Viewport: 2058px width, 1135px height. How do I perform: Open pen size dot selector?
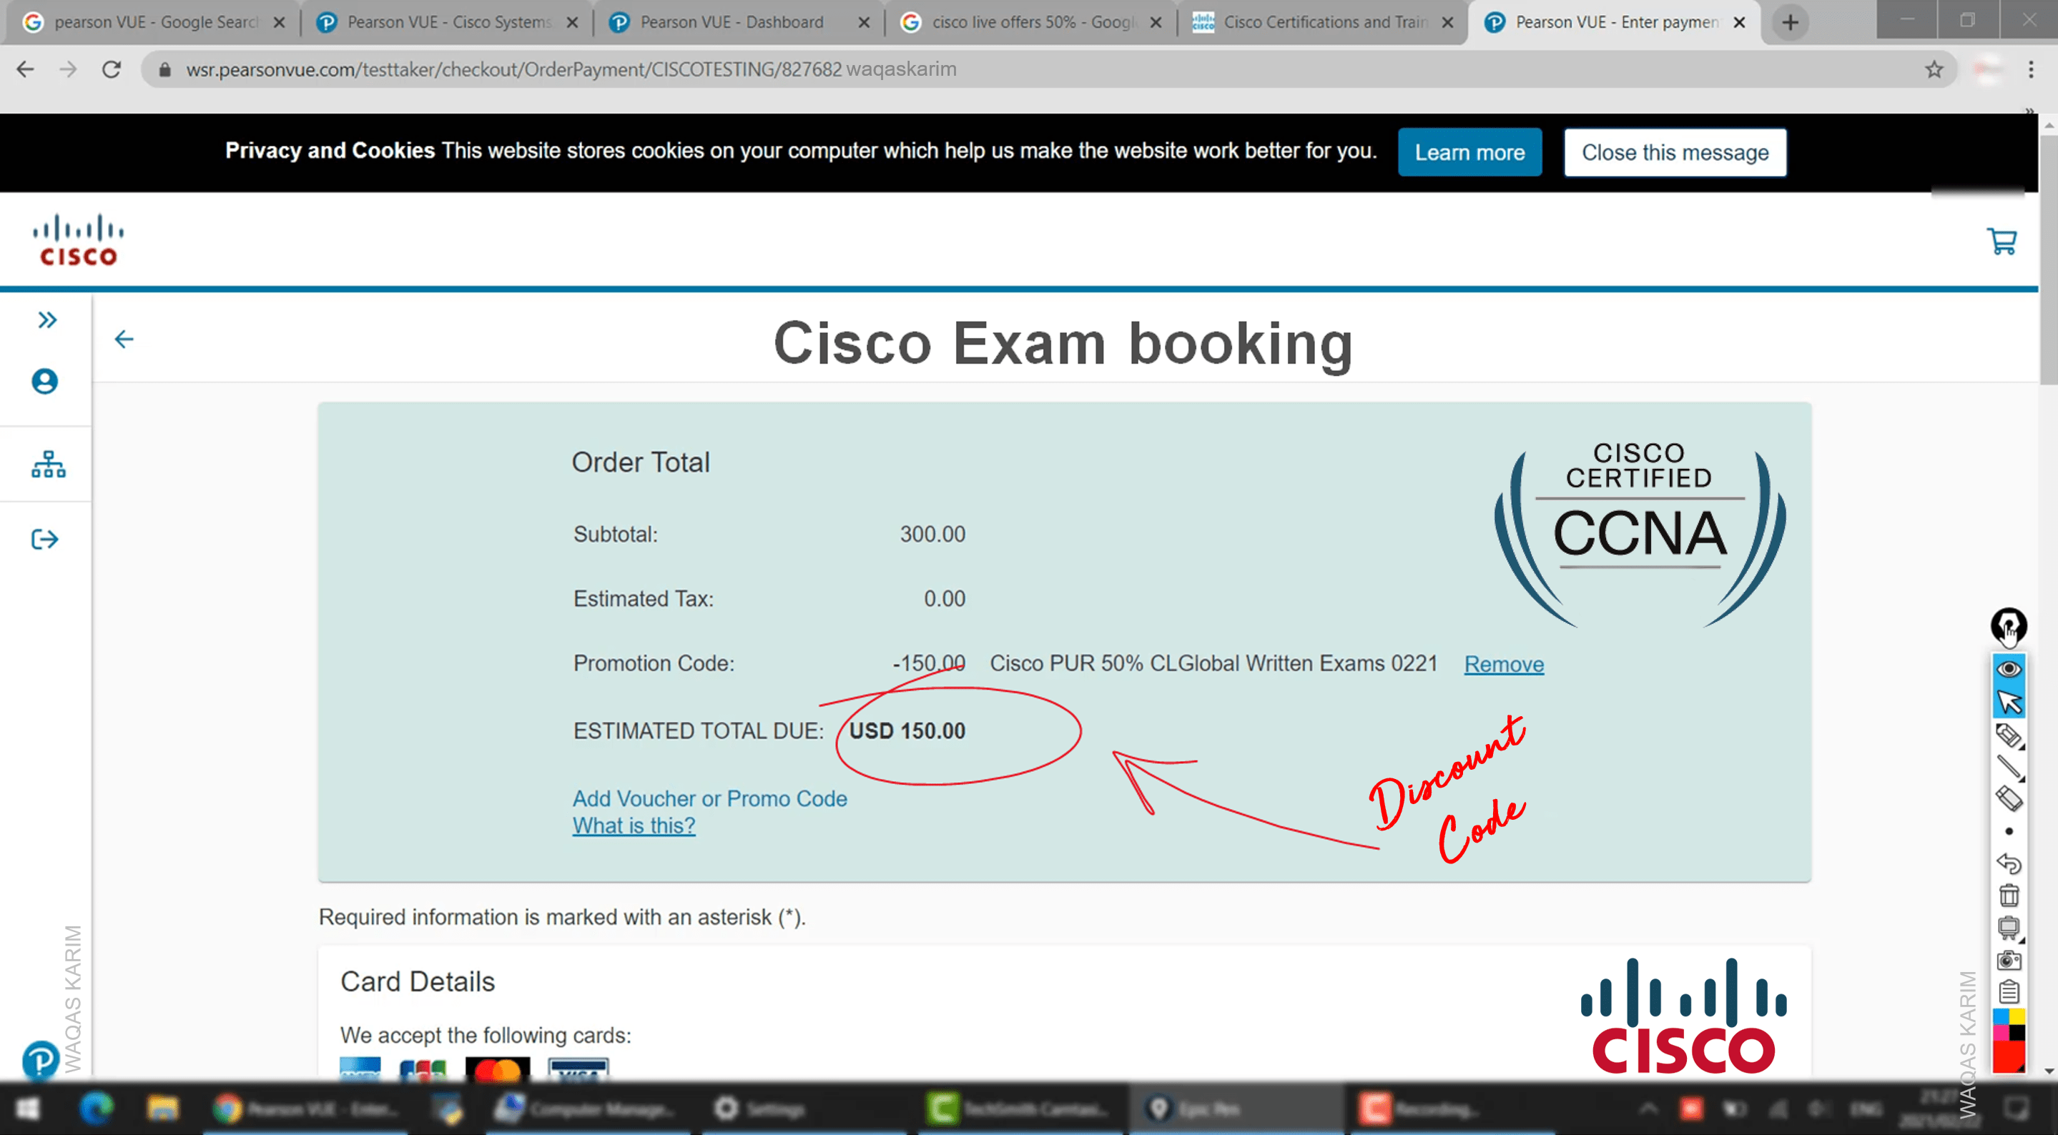tap(2009, 831)
